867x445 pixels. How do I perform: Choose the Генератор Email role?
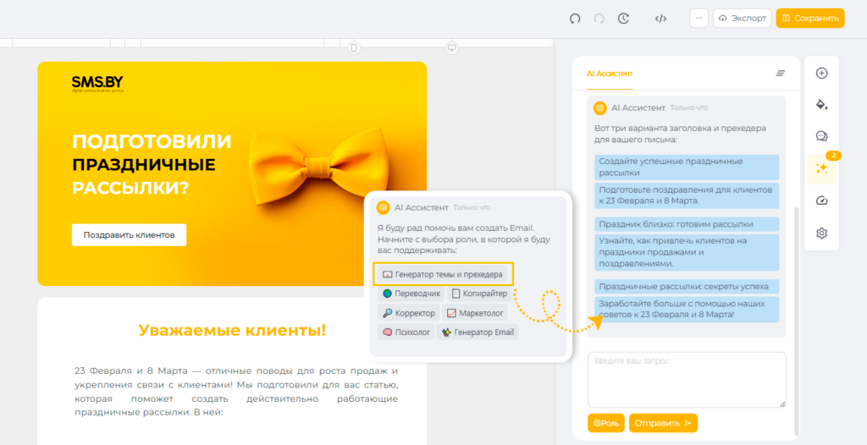478,332
